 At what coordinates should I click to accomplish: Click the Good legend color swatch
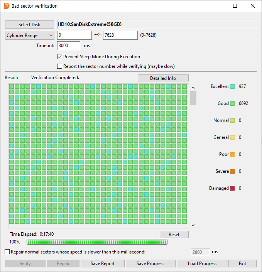[232, 103]
